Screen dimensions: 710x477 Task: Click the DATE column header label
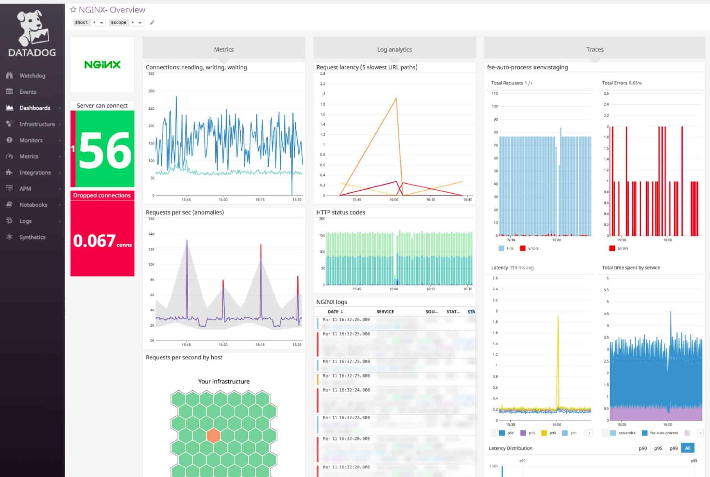pos(333,311)
